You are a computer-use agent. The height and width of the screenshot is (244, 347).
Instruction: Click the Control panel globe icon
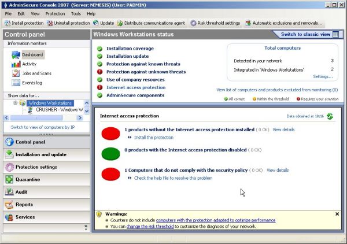tap(9, 142)
